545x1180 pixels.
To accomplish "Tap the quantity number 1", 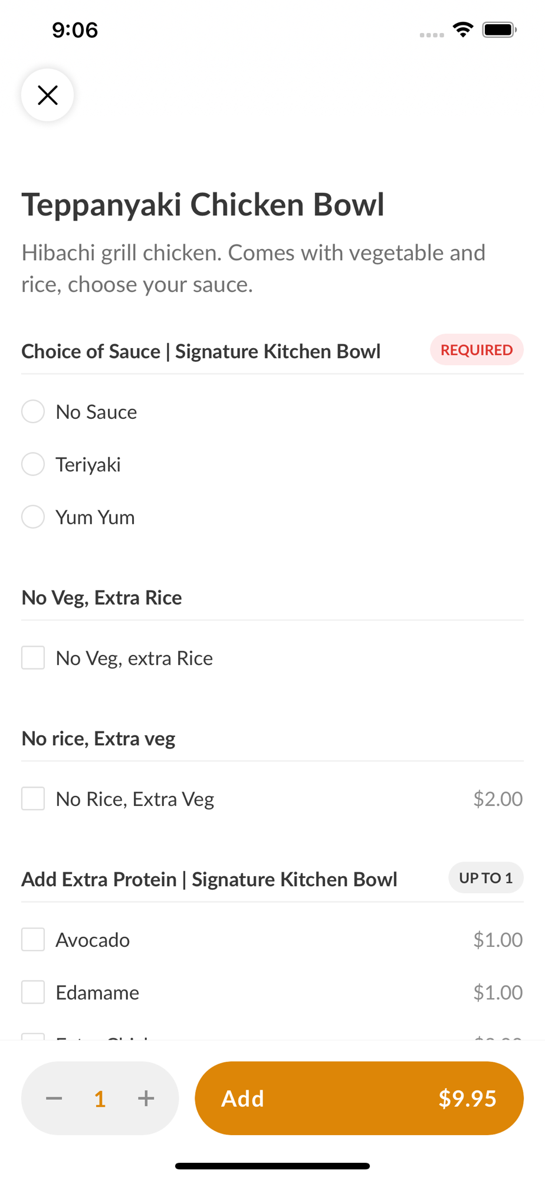I will (x=100, y=1099).
